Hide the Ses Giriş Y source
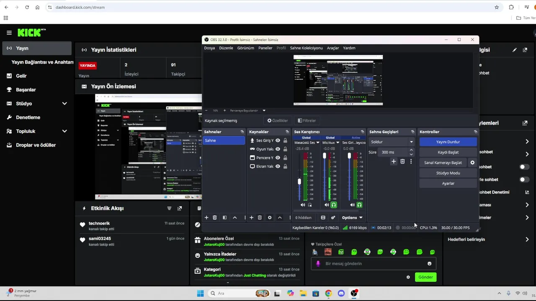The height and width of the screenshot is (301, 536). point(278,140)
